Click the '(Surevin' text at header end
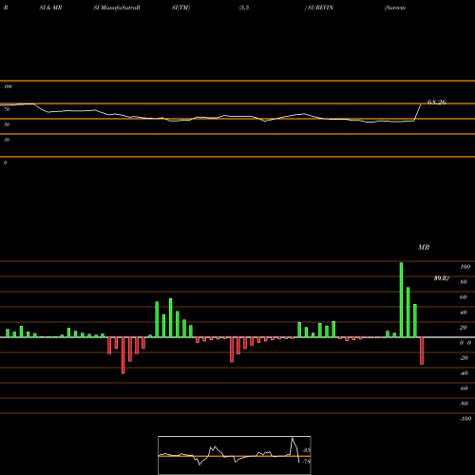The width and height of the screenshot is (475, 475). (x=395, y=8)
